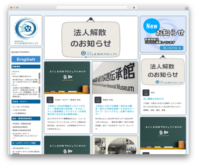
Task: Open みんなのデータサイト link
Action: [25, 136]
